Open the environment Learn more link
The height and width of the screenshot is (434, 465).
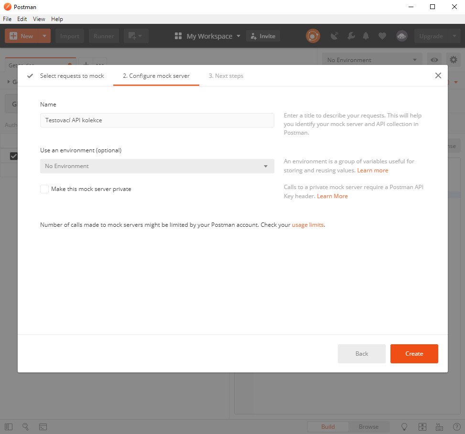[x=373, y=170]
